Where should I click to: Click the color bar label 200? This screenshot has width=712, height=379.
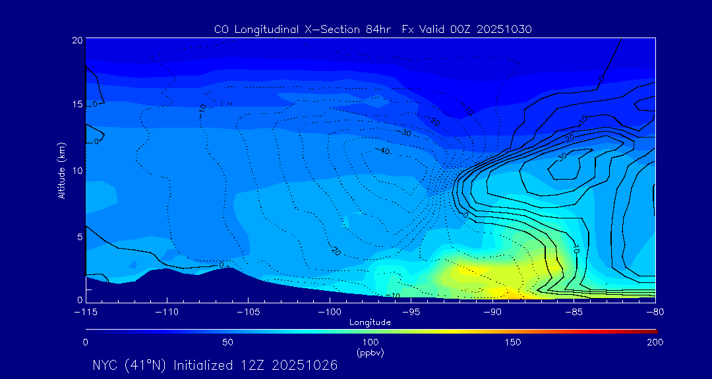pos(656,342)
